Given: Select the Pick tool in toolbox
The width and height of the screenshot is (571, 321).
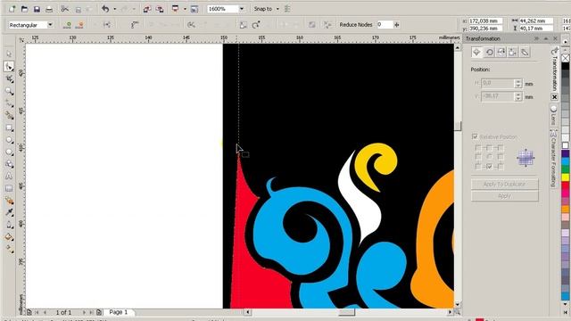Looking at the screenshot, I should (9, 54).
